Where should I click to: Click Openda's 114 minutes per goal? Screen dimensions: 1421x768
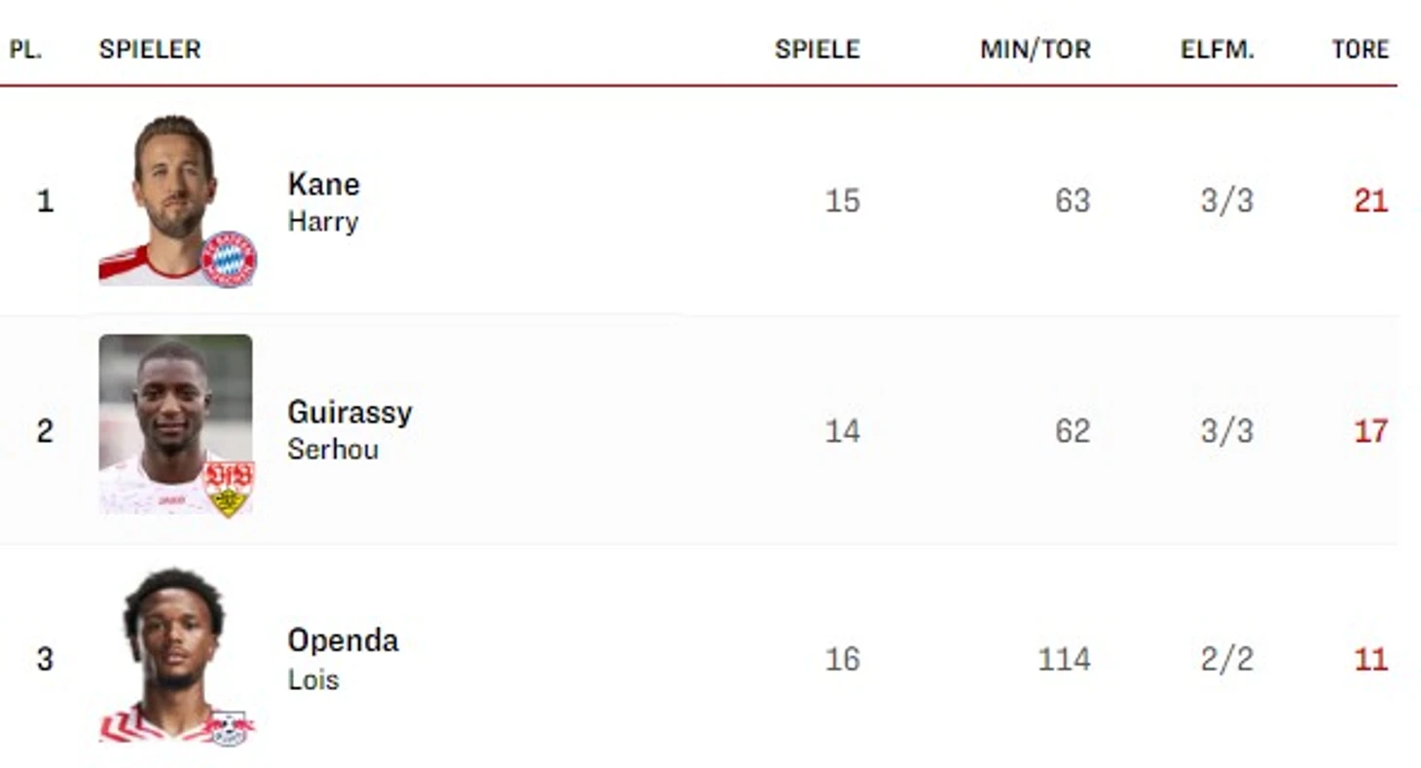point(1063,660)
